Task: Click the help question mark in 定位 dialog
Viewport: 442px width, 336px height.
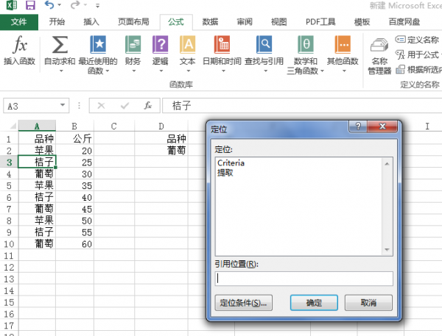Action: click(358, 126)
